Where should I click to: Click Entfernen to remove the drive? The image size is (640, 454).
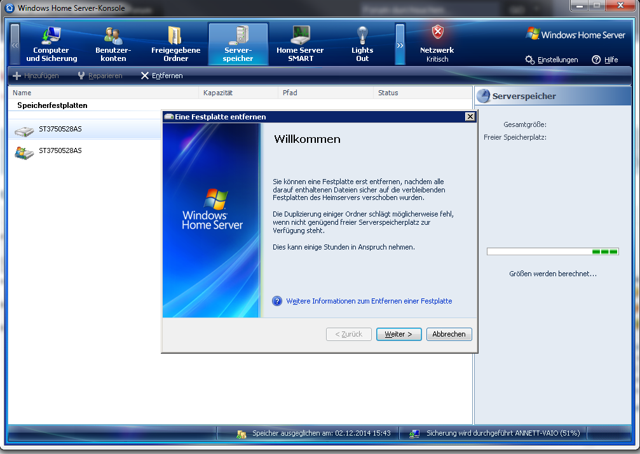pyautogui.click(x=162, y=76)
